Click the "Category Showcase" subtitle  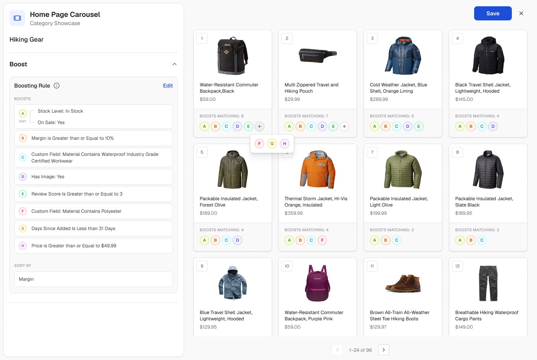click(x=55, y=24)
